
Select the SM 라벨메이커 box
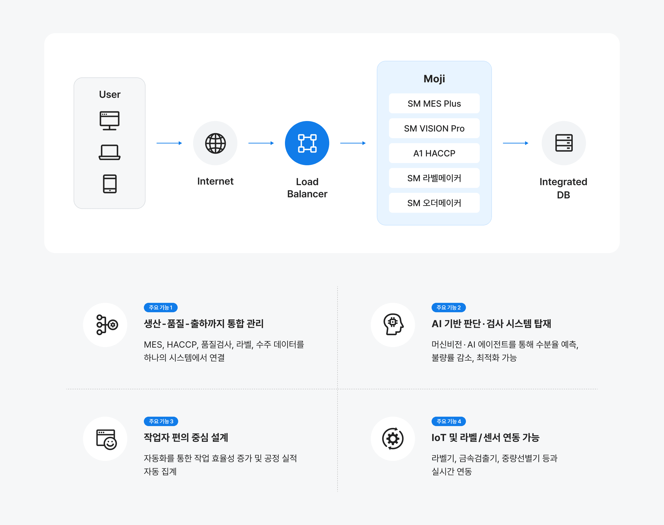pos(434,178)
